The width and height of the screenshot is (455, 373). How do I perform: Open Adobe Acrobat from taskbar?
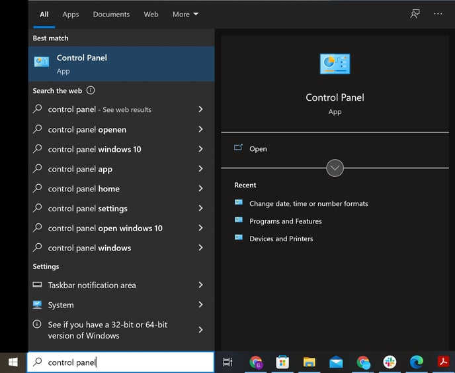pos(443,362)
